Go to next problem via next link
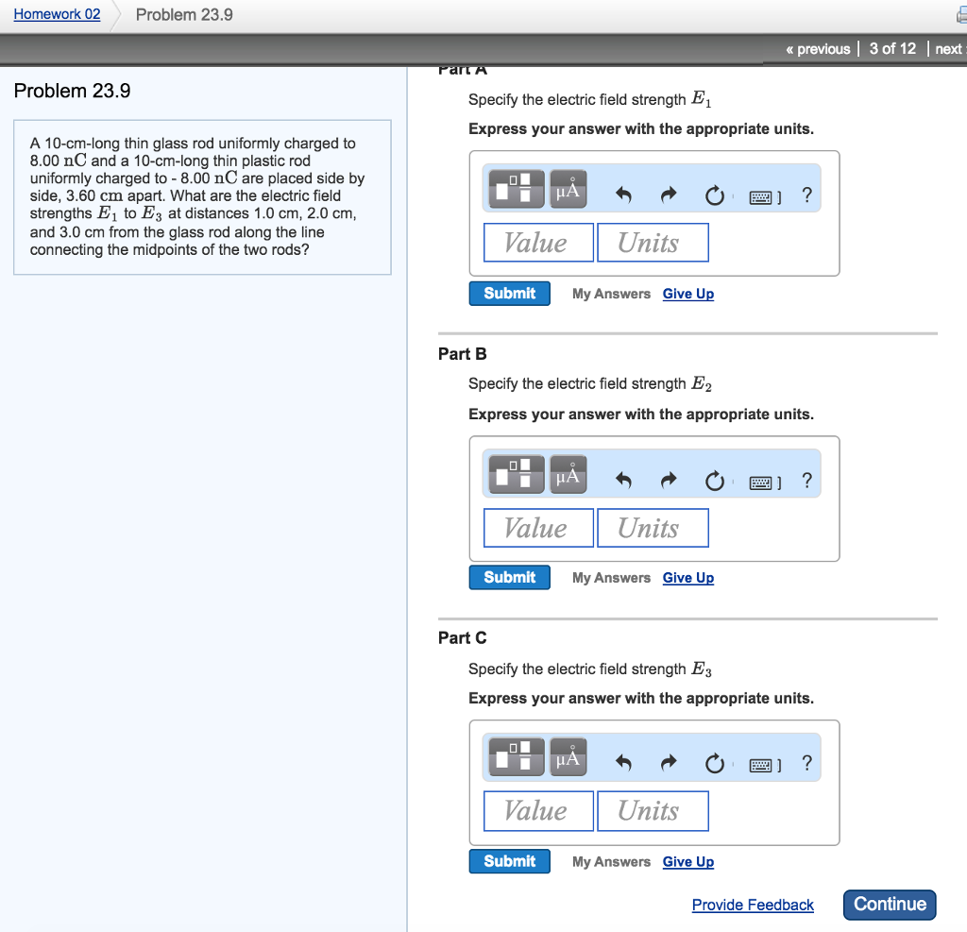Image resolution: width=967 pixels, height=932 pixels. tap(949, 48)
